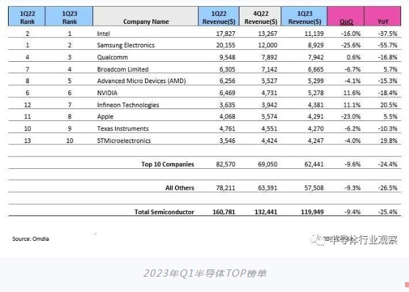Click Broadcom's 4Q22 revenue value 7,142

pyautogui.click(x=269, y=69)
